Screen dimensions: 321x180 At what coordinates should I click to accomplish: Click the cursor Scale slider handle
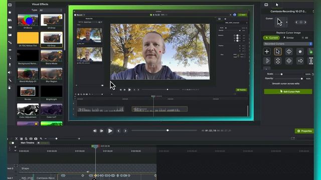pos(282,74)
